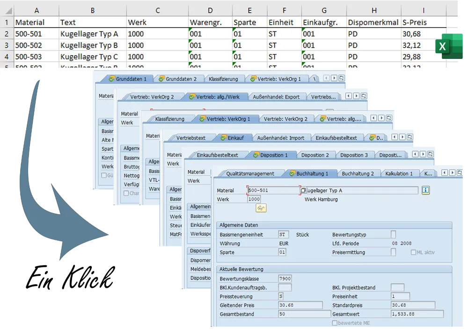Click the green checkmark on the Einkauf tab

click(223, 137)
